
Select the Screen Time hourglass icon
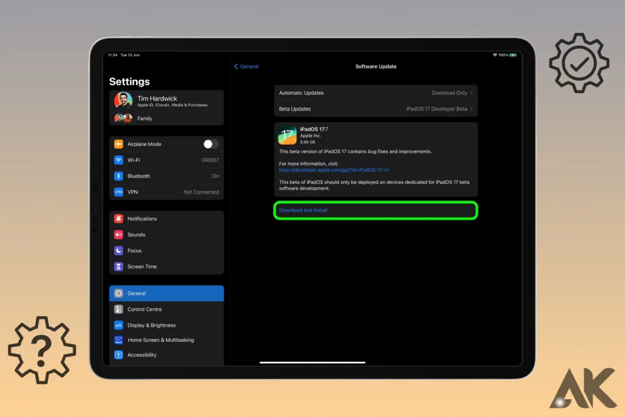[118, 266]
